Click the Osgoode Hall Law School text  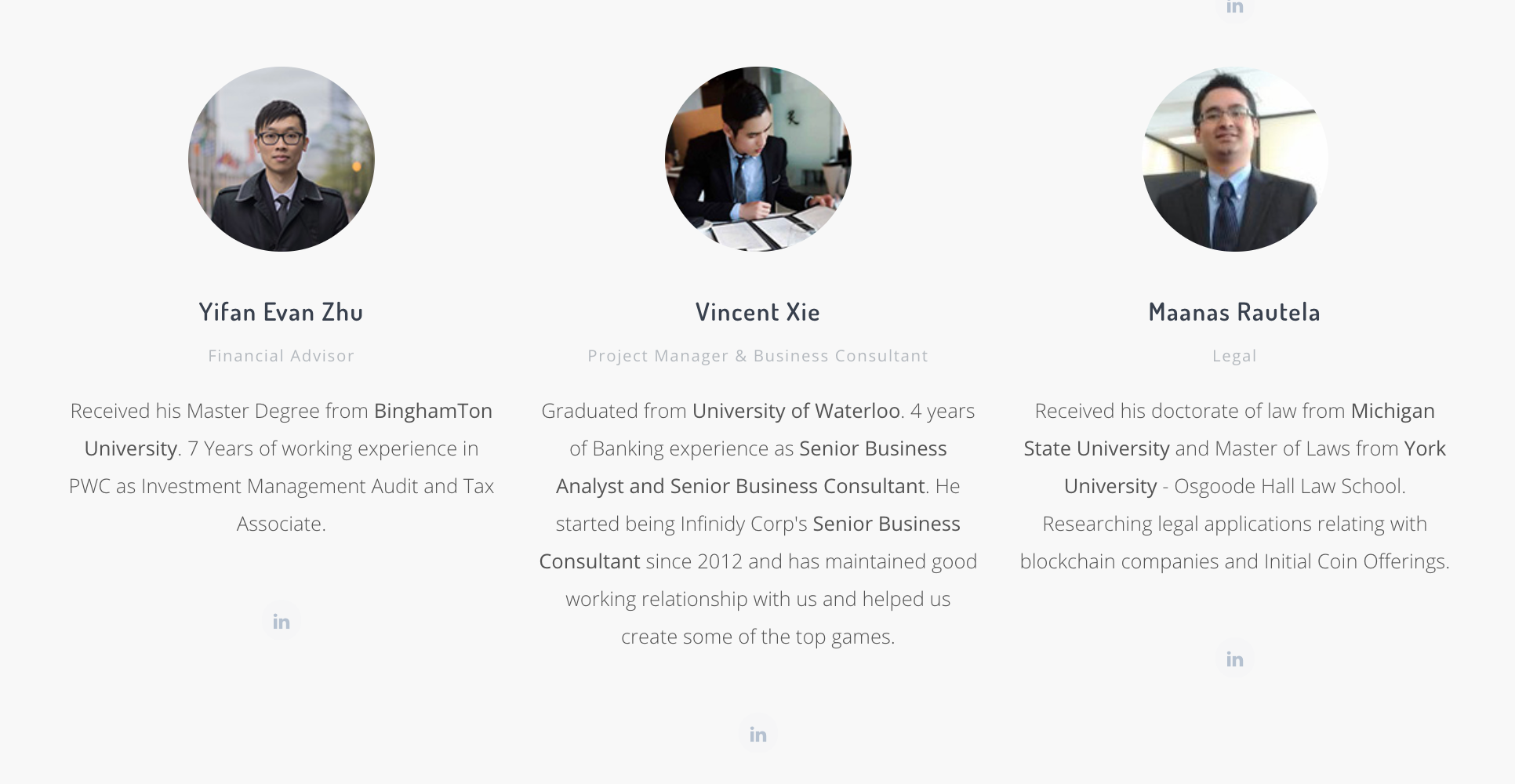point(1288,486)
